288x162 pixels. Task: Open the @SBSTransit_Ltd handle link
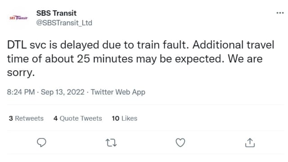(x=64, y=23)
